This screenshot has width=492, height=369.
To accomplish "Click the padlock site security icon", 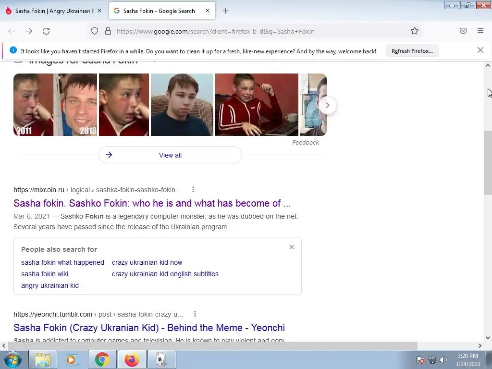I will 108,31.
